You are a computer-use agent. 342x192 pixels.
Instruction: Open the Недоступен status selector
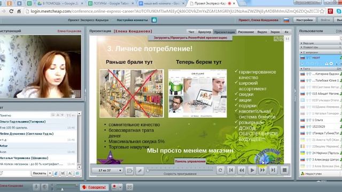321,174
